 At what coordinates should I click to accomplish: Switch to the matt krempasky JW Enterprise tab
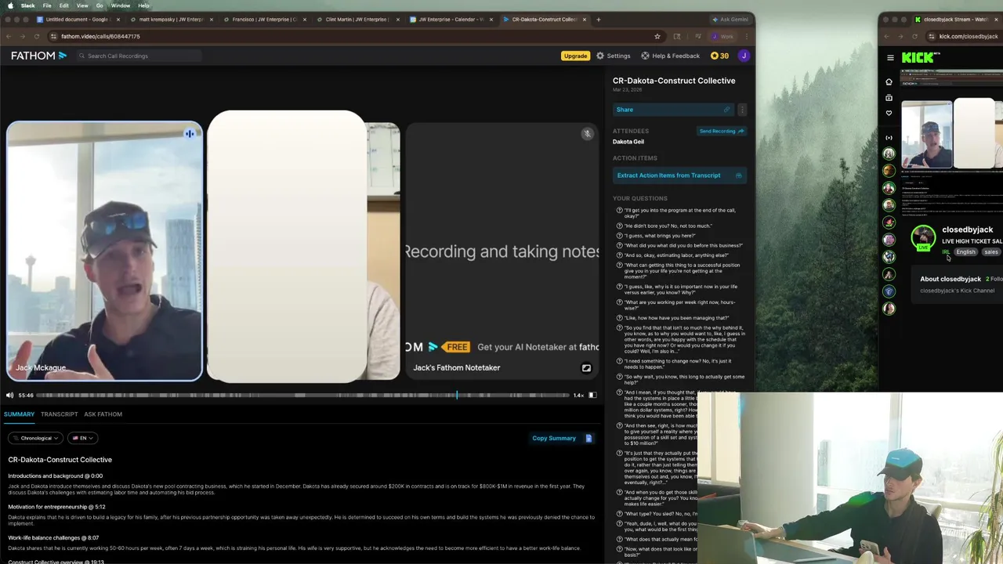pos(170,19)
